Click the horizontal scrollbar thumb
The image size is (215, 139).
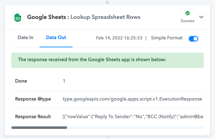(x=39, y=128)
